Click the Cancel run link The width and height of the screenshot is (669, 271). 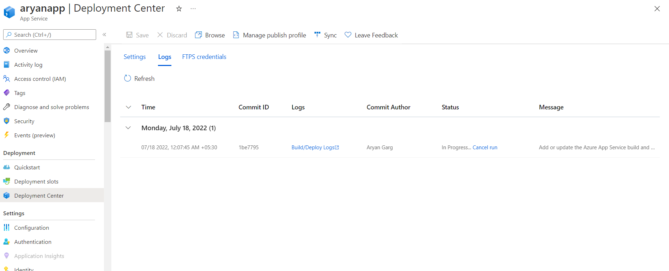[x=485, y=147]
